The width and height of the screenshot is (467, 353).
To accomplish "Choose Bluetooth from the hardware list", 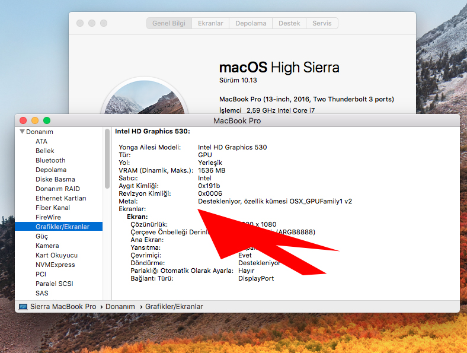I will [50, 160].
